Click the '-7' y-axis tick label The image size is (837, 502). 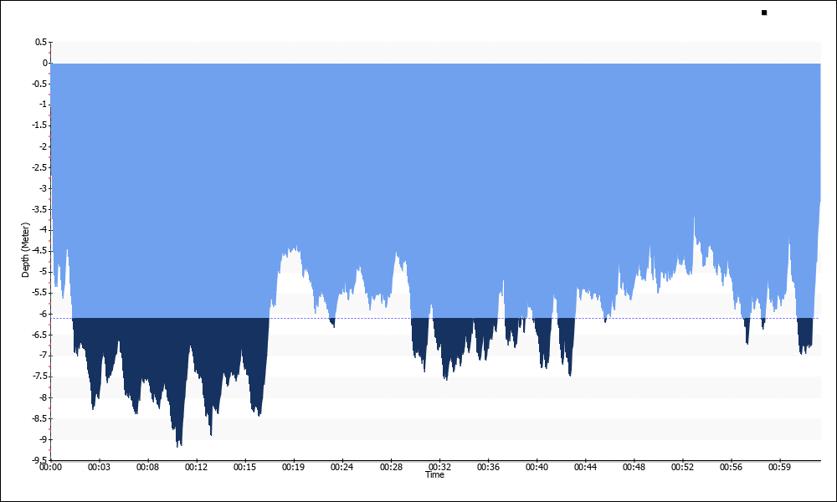(44, 356)
